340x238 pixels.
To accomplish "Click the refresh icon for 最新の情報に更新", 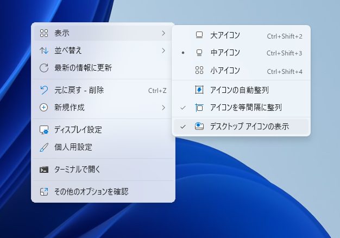I will coord(44,68).
